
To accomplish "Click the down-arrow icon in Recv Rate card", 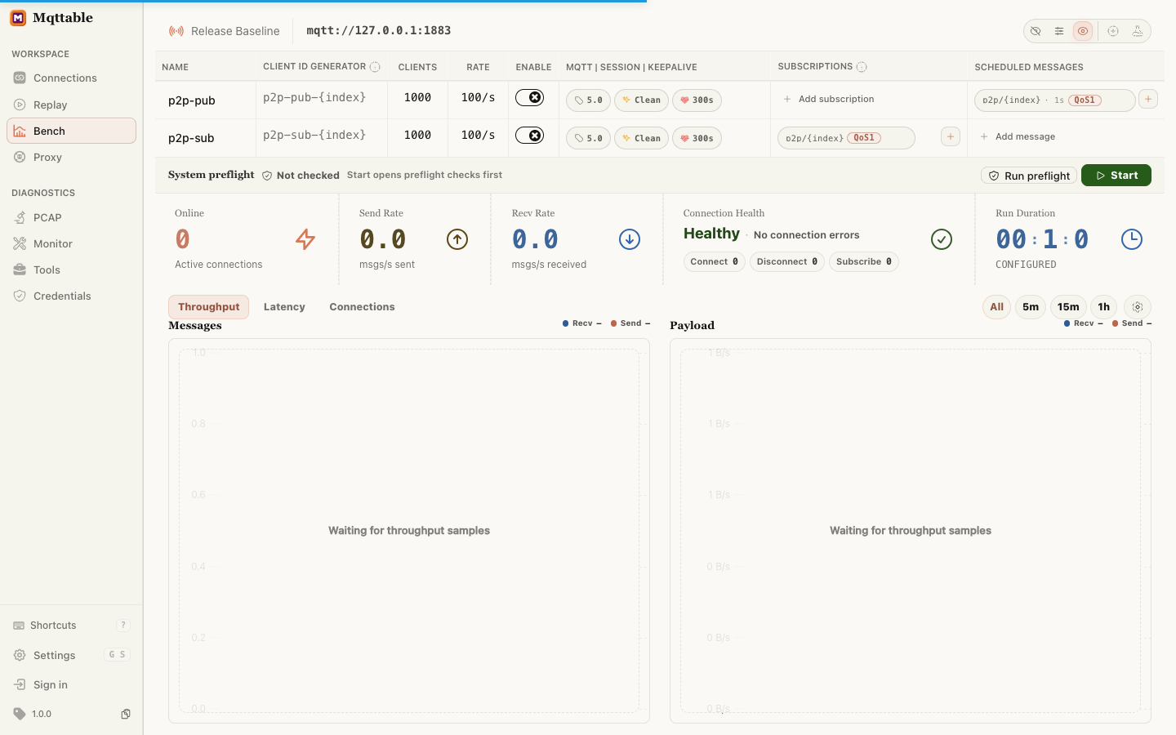I will (x=630, y=239).
